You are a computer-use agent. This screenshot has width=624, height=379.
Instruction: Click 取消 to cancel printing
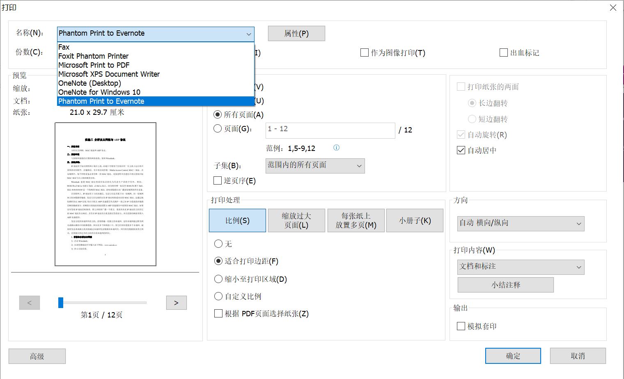point(578,356)
